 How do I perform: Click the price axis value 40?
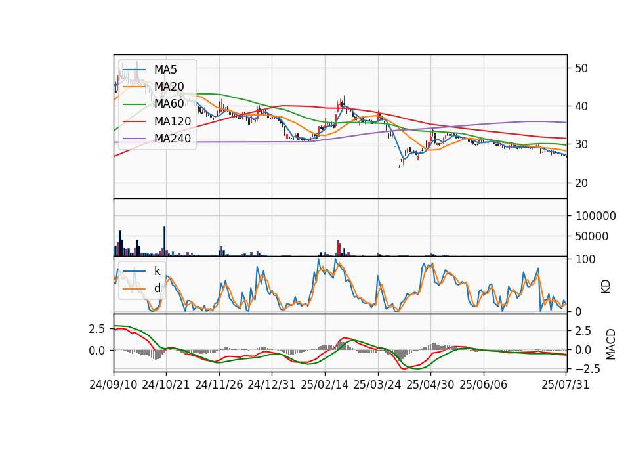coord(581,106)
